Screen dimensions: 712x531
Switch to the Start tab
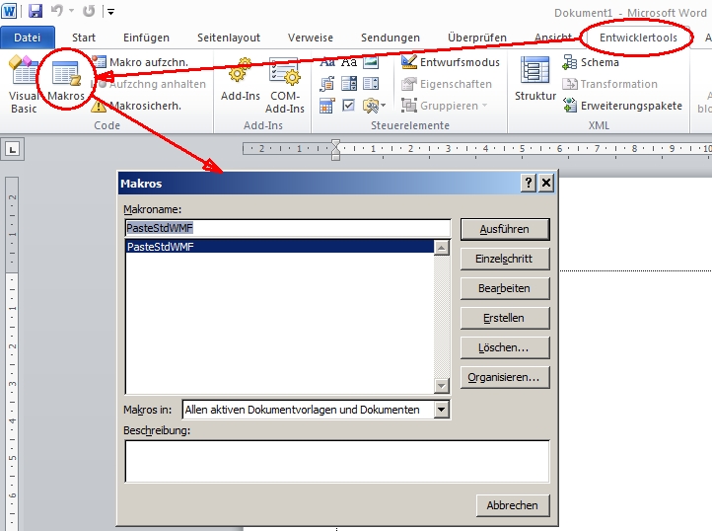tap(84, 38)
